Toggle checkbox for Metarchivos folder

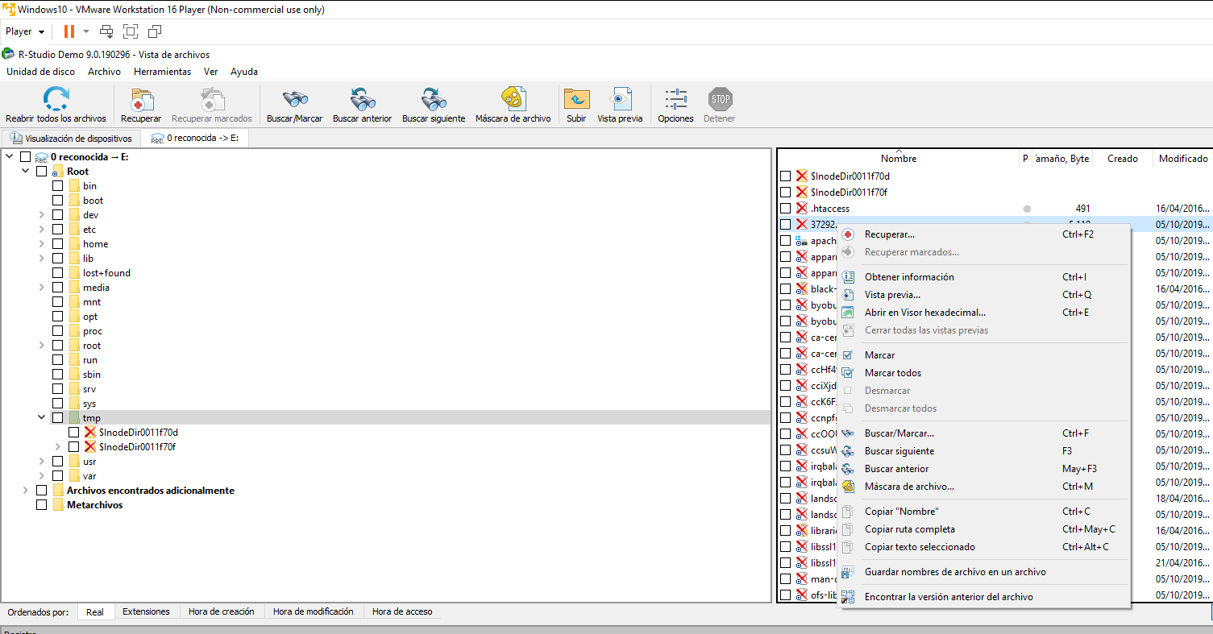tap(42, 505)
